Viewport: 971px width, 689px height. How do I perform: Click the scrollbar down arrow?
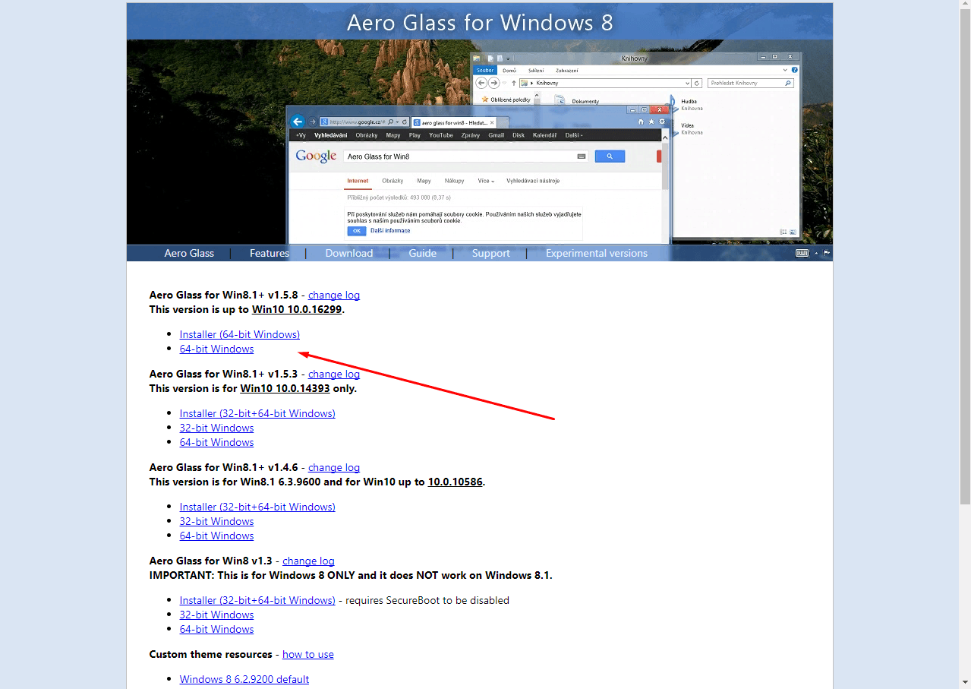tap(965, 682)
